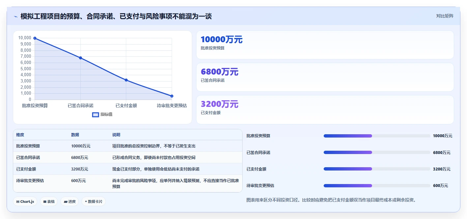Click the 10000万元 value in the table
The width and height of the screenshot is (467, 219).
tap(81, 146)
